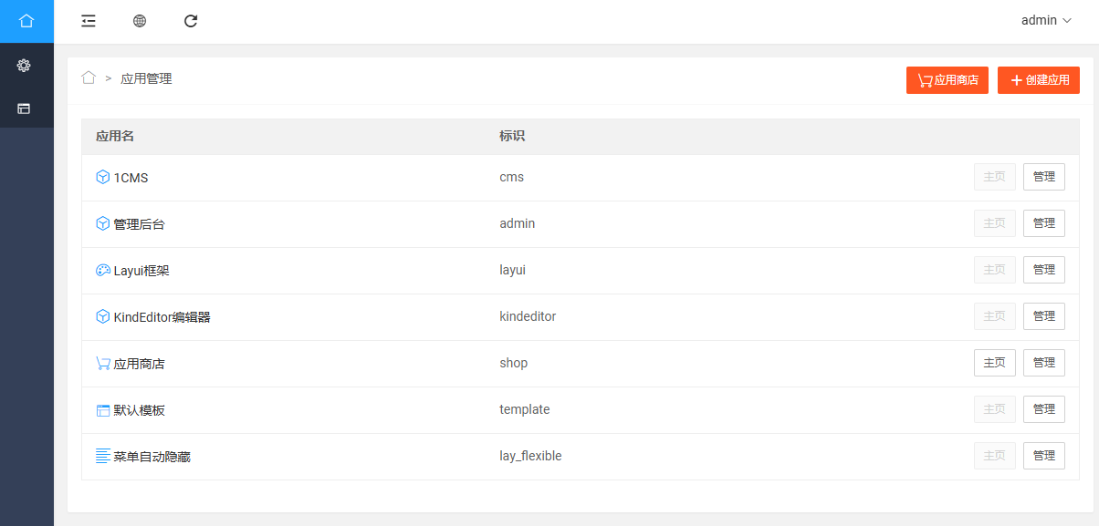The height and width of the screenshot is (526, 1099).
Task: Click the 1CMS cube icon
Action: click(103, 177)
